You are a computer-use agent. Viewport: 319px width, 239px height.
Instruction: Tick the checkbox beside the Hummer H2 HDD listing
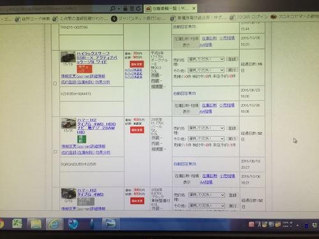tap(56, 152)
